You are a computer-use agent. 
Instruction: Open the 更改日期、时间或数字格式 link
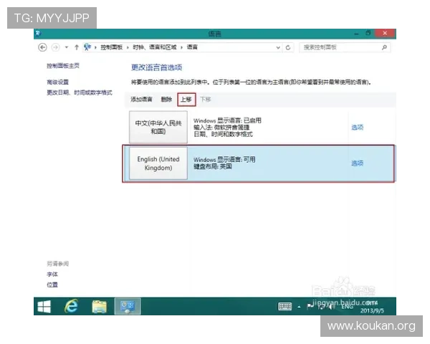[x=80, y=92]
